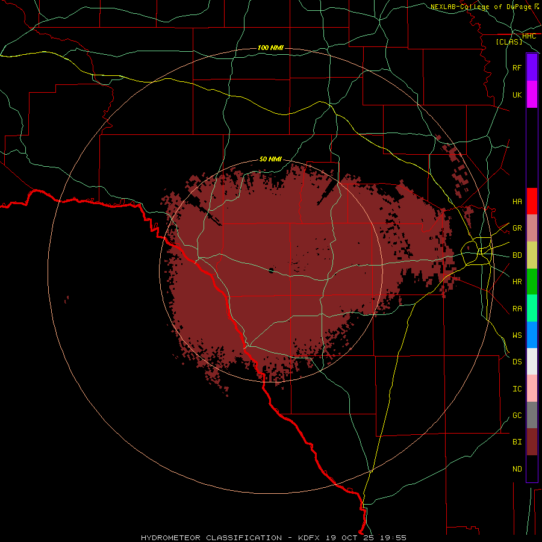Click the black radar site dot at center
Screen dimensions: 542x542
271,270
